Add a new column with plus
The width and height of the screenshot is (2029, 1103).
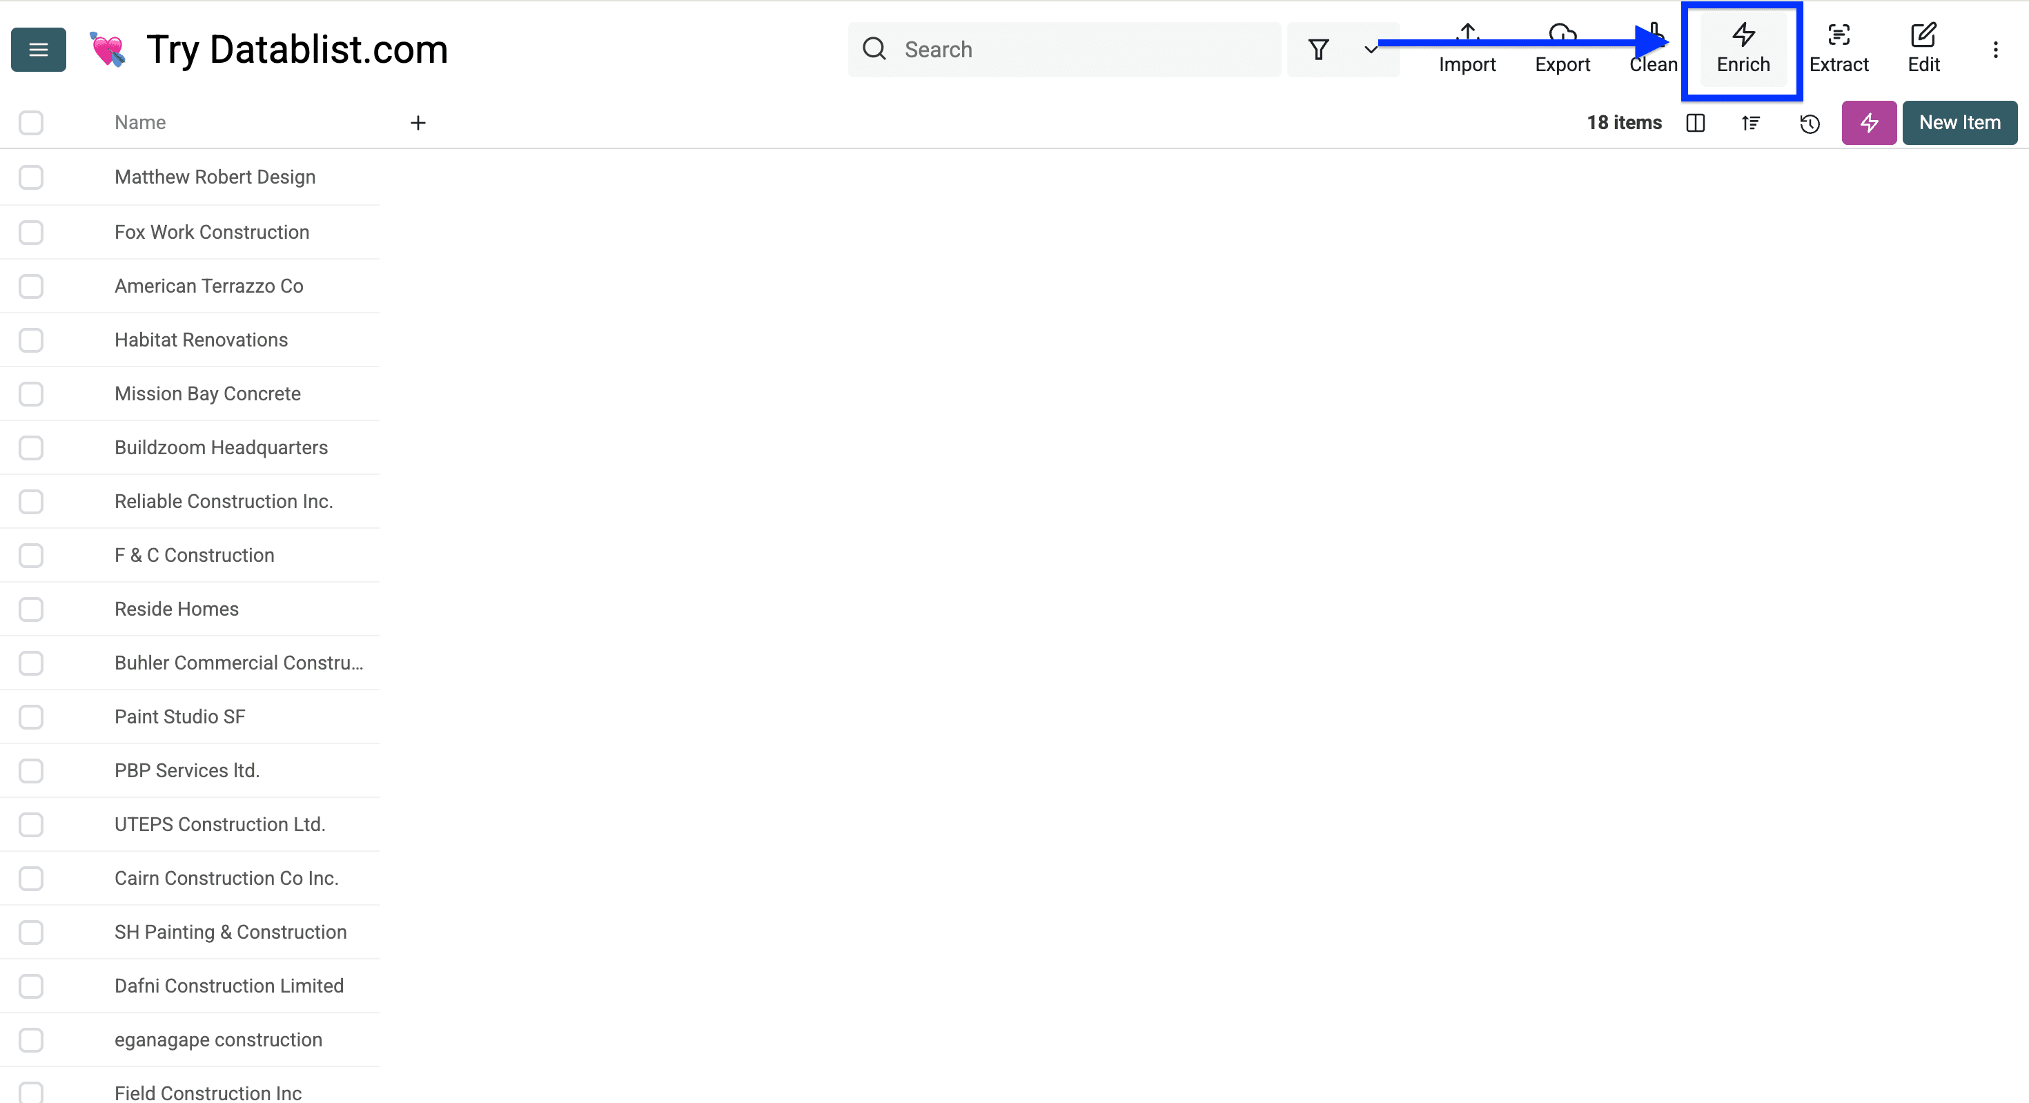418,123
